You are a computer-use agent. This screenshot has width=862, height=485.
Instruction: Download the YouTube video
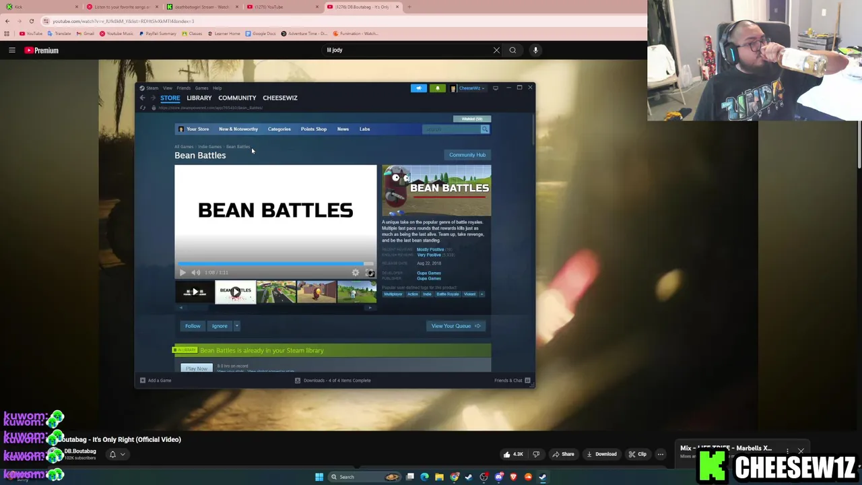click(x=601, y=455)
